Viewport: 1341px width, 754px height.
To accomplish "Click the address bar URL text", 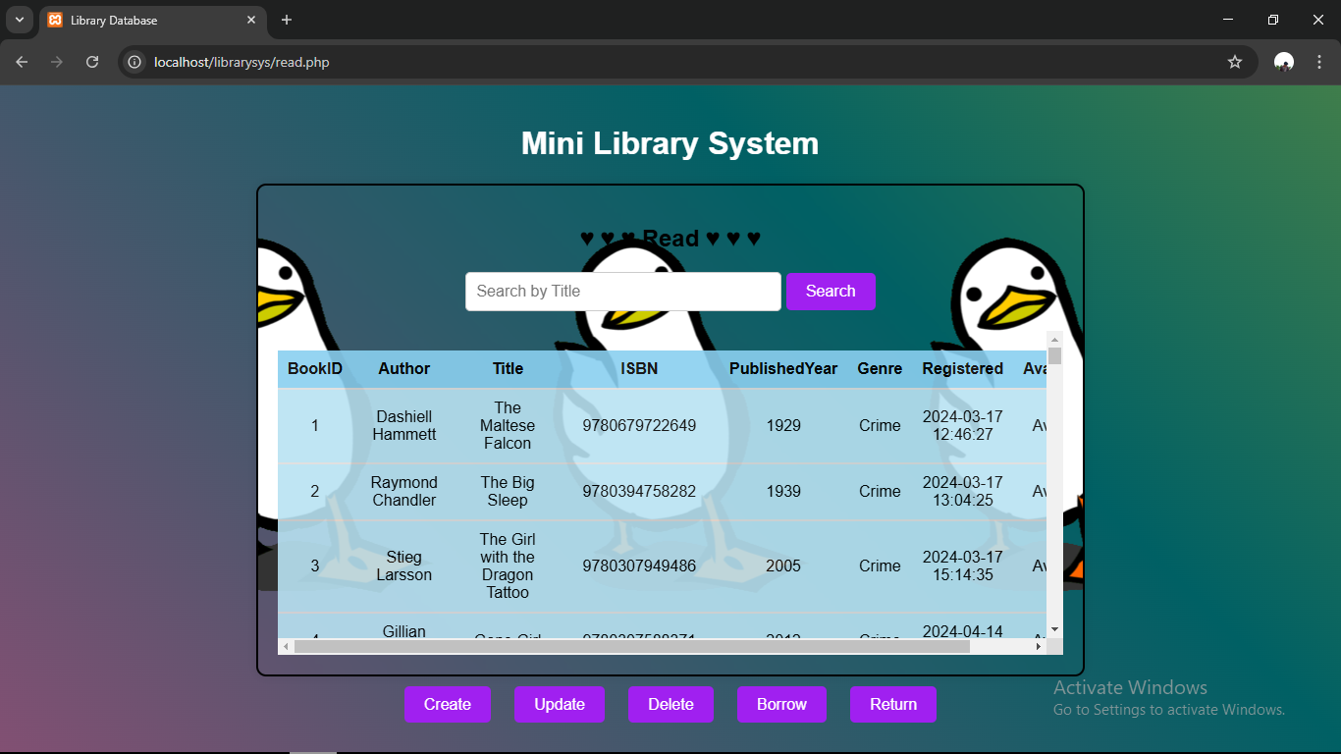I will click(241, 62).
